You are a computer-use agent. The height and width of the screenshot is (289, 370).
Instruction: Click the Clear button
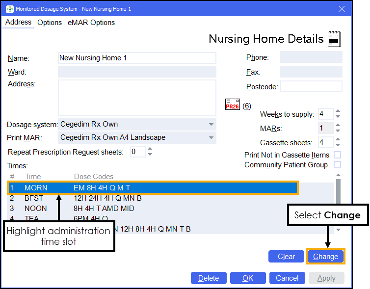(x=286, y=256)
